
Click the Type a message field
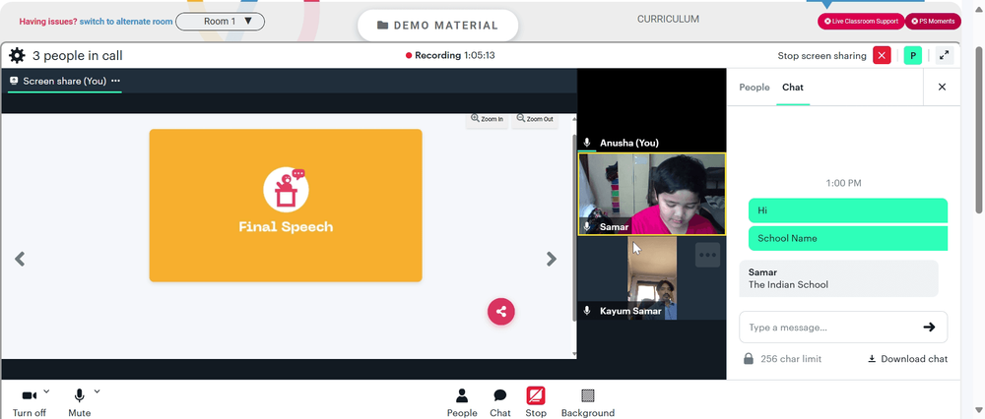click(829, 327)
